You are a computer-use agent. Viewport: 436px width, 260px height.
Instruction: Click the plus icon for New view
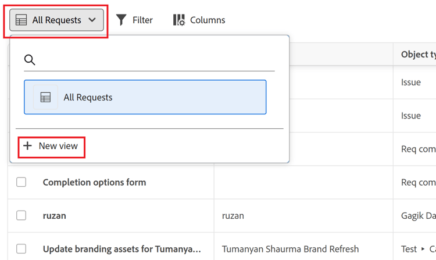(x=27, y=146)
